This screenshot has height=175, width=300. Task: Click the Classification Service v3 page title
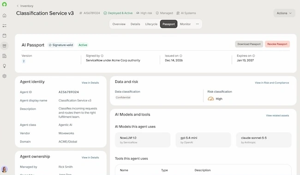click(45, 13)
